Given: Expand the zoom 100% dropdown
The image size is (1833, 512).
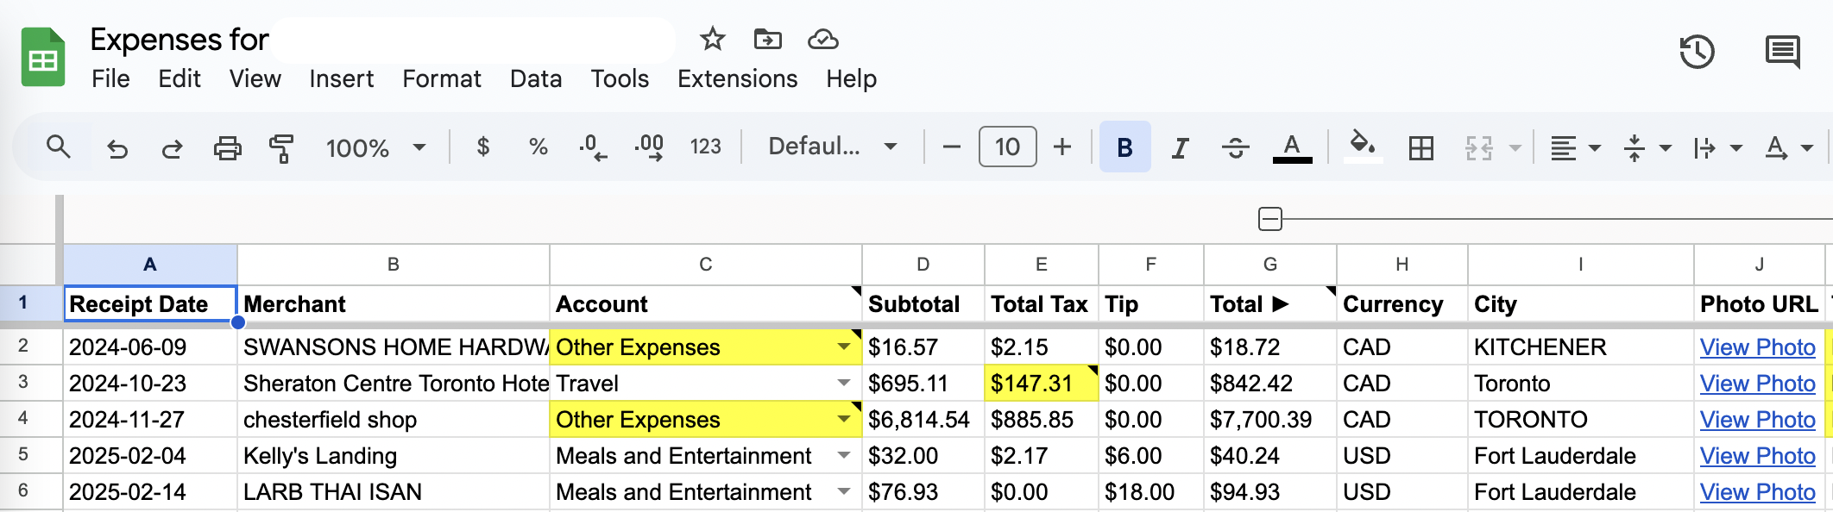Looking at the screenshot, I should 375,147.
